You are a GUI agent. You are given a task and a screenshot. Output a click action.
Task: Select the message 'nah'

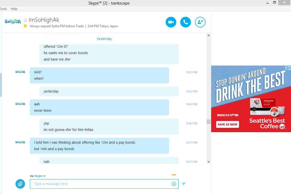[46, 162]
